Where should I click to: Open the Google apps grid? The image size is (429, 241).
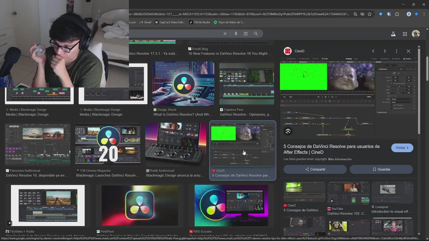point(405,34)
